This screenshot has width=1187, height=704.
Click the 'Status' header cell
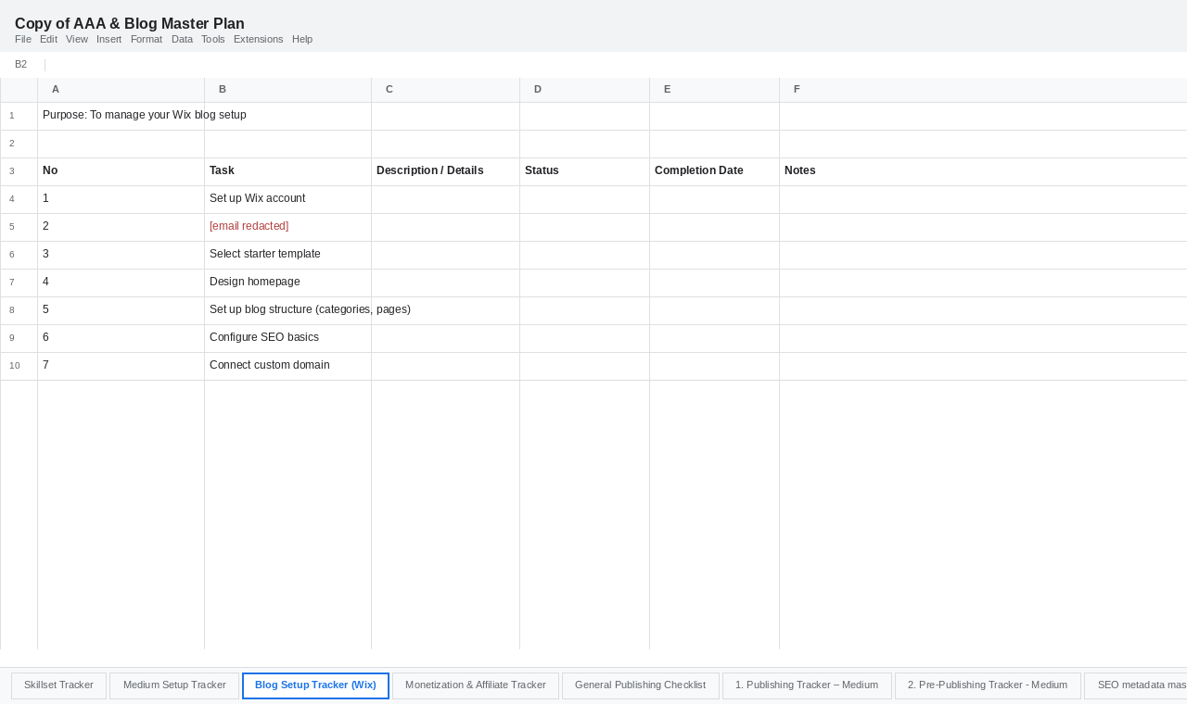pyautogui.click(x=584, y=171)
